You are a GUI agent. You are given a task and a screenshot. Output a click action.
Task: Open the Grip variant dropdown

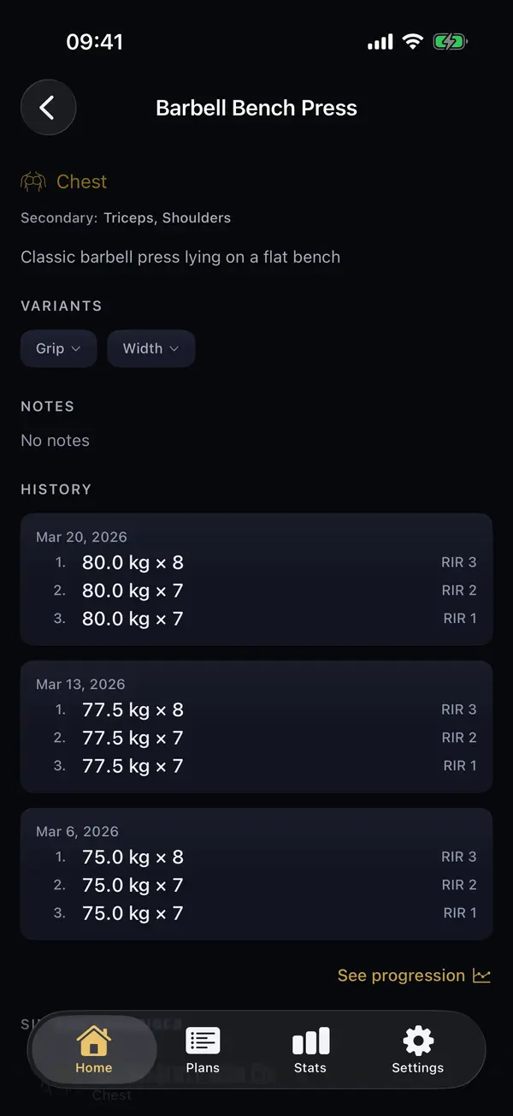pyautogui.click(x=58, y=348)
